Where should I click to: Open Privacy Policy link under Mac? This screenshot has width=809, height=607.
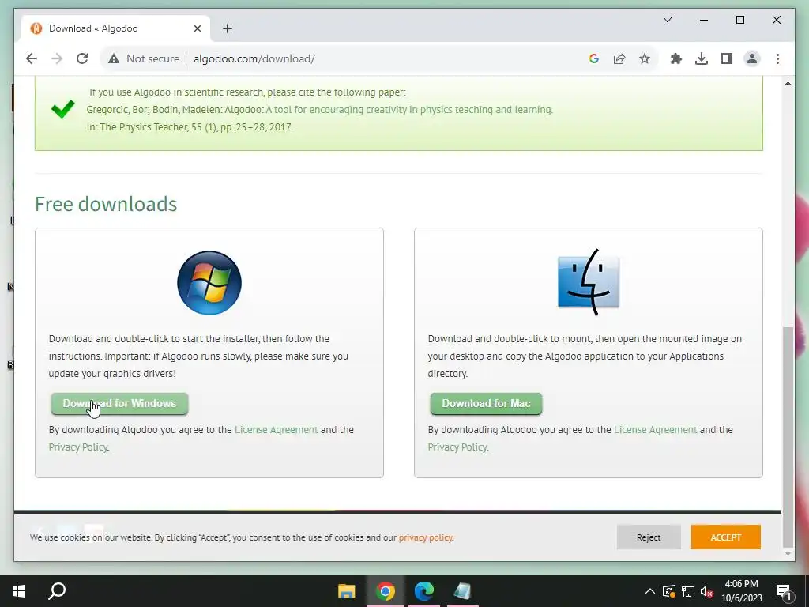(457, 447)
